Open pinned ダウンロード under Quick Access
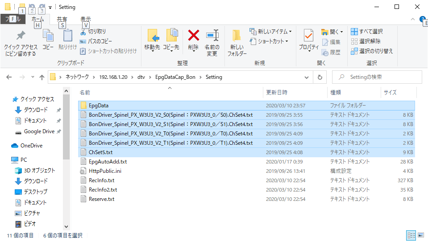428x241 pixels. click(32, 110)
